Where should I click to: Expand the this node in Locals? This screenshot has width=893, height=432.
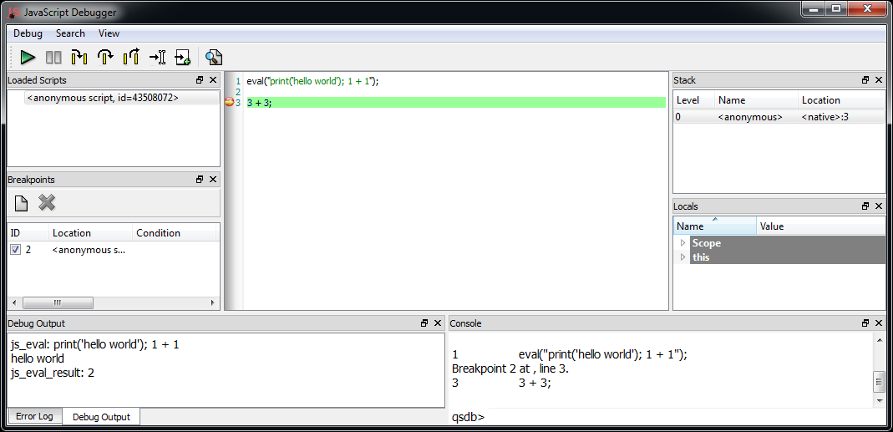[683, 257]
